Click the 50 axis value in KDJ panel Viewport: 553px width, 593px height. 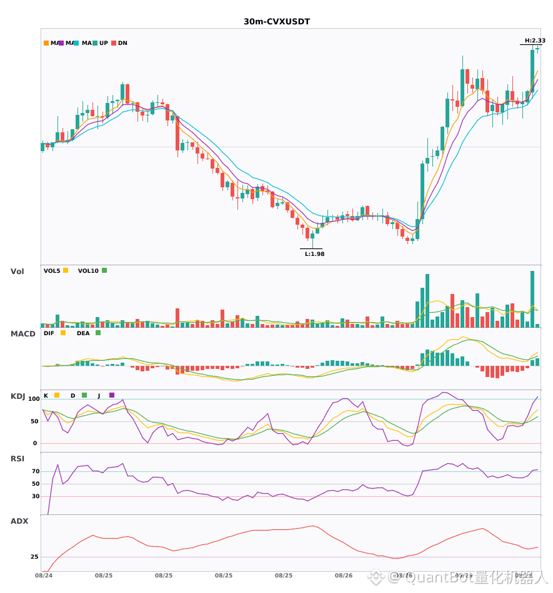pyautogui.click(x=34, y=421)
